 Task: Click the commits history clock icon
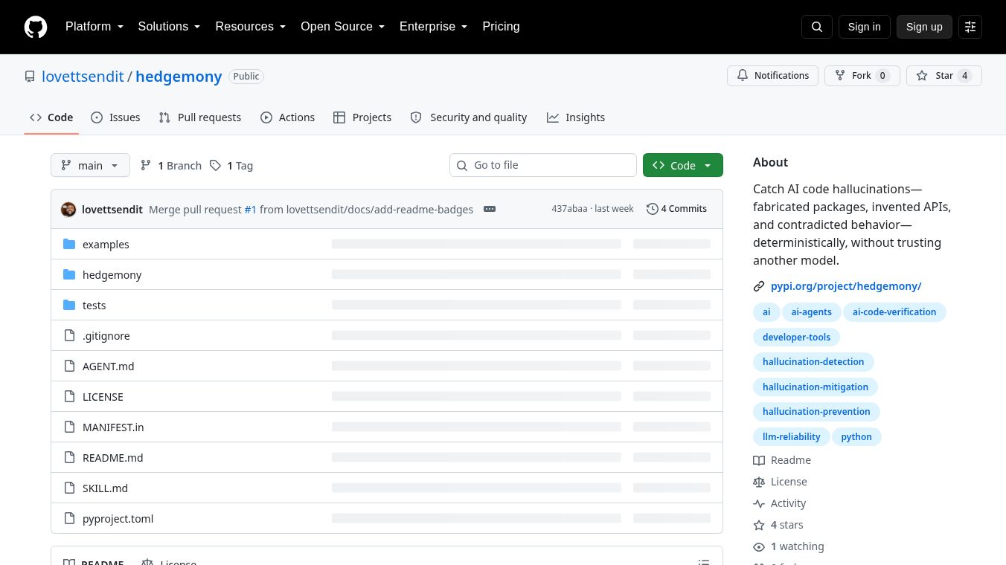(x=653, y=209)
